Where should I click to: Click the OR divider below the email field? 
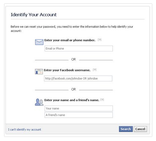pyautogui.click(x=73, y=60)
